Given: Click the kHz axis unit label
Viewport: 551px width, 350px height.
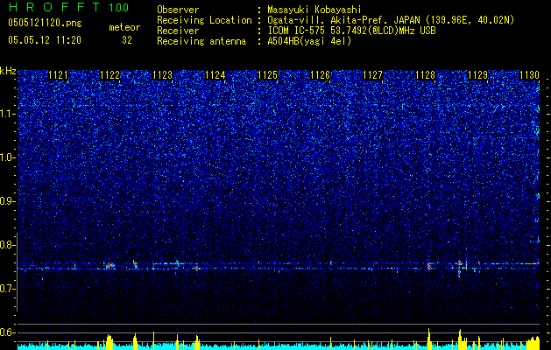Looking at the screenshot, I should (8, 71).
